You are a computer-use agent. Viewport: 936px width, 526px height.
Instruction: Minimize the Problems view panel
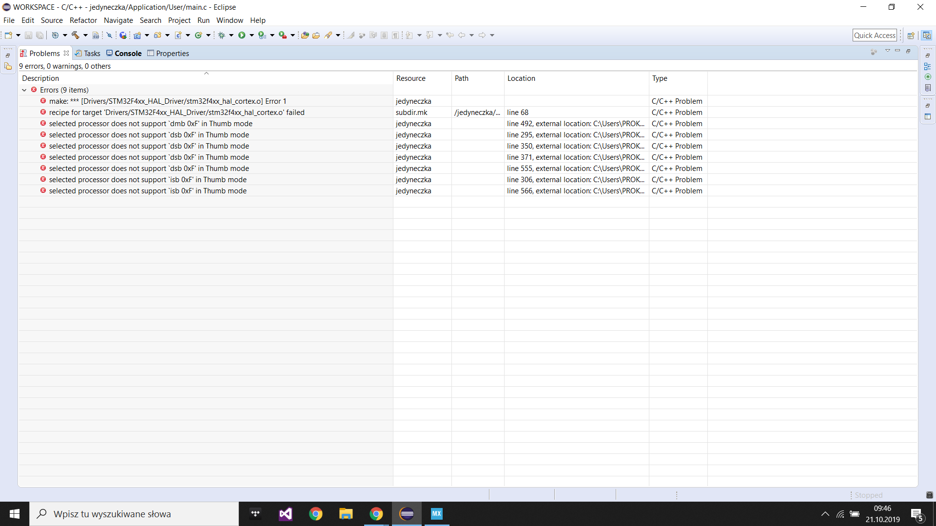897,51
